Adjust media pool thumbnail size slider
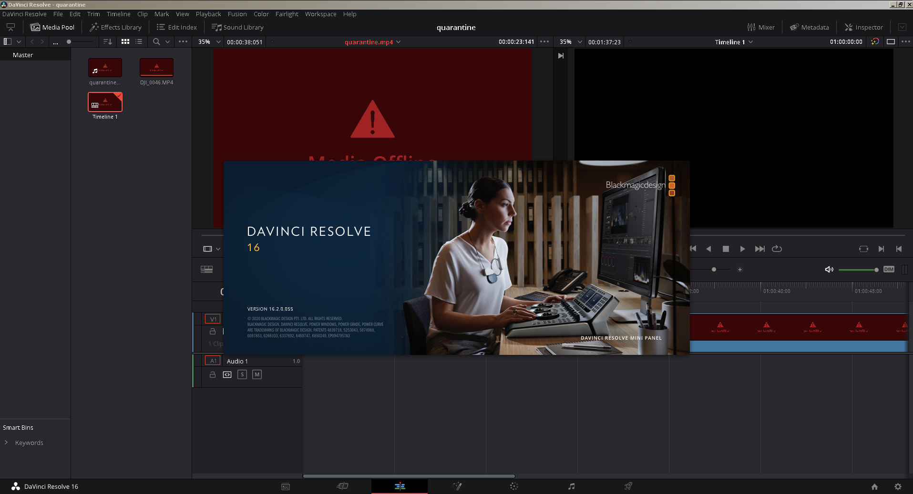Image resolution: width=913 pixels, height=494 pixels. click(80, 42)
